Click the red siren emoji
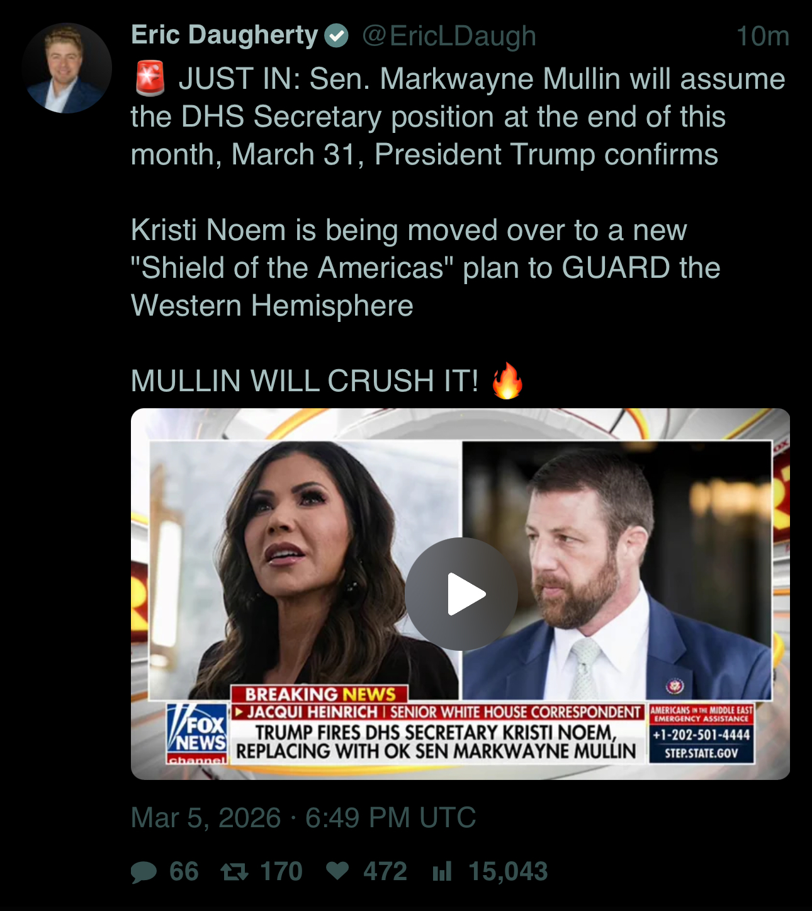This screenshot has width=812, height=911. point(150,79)
